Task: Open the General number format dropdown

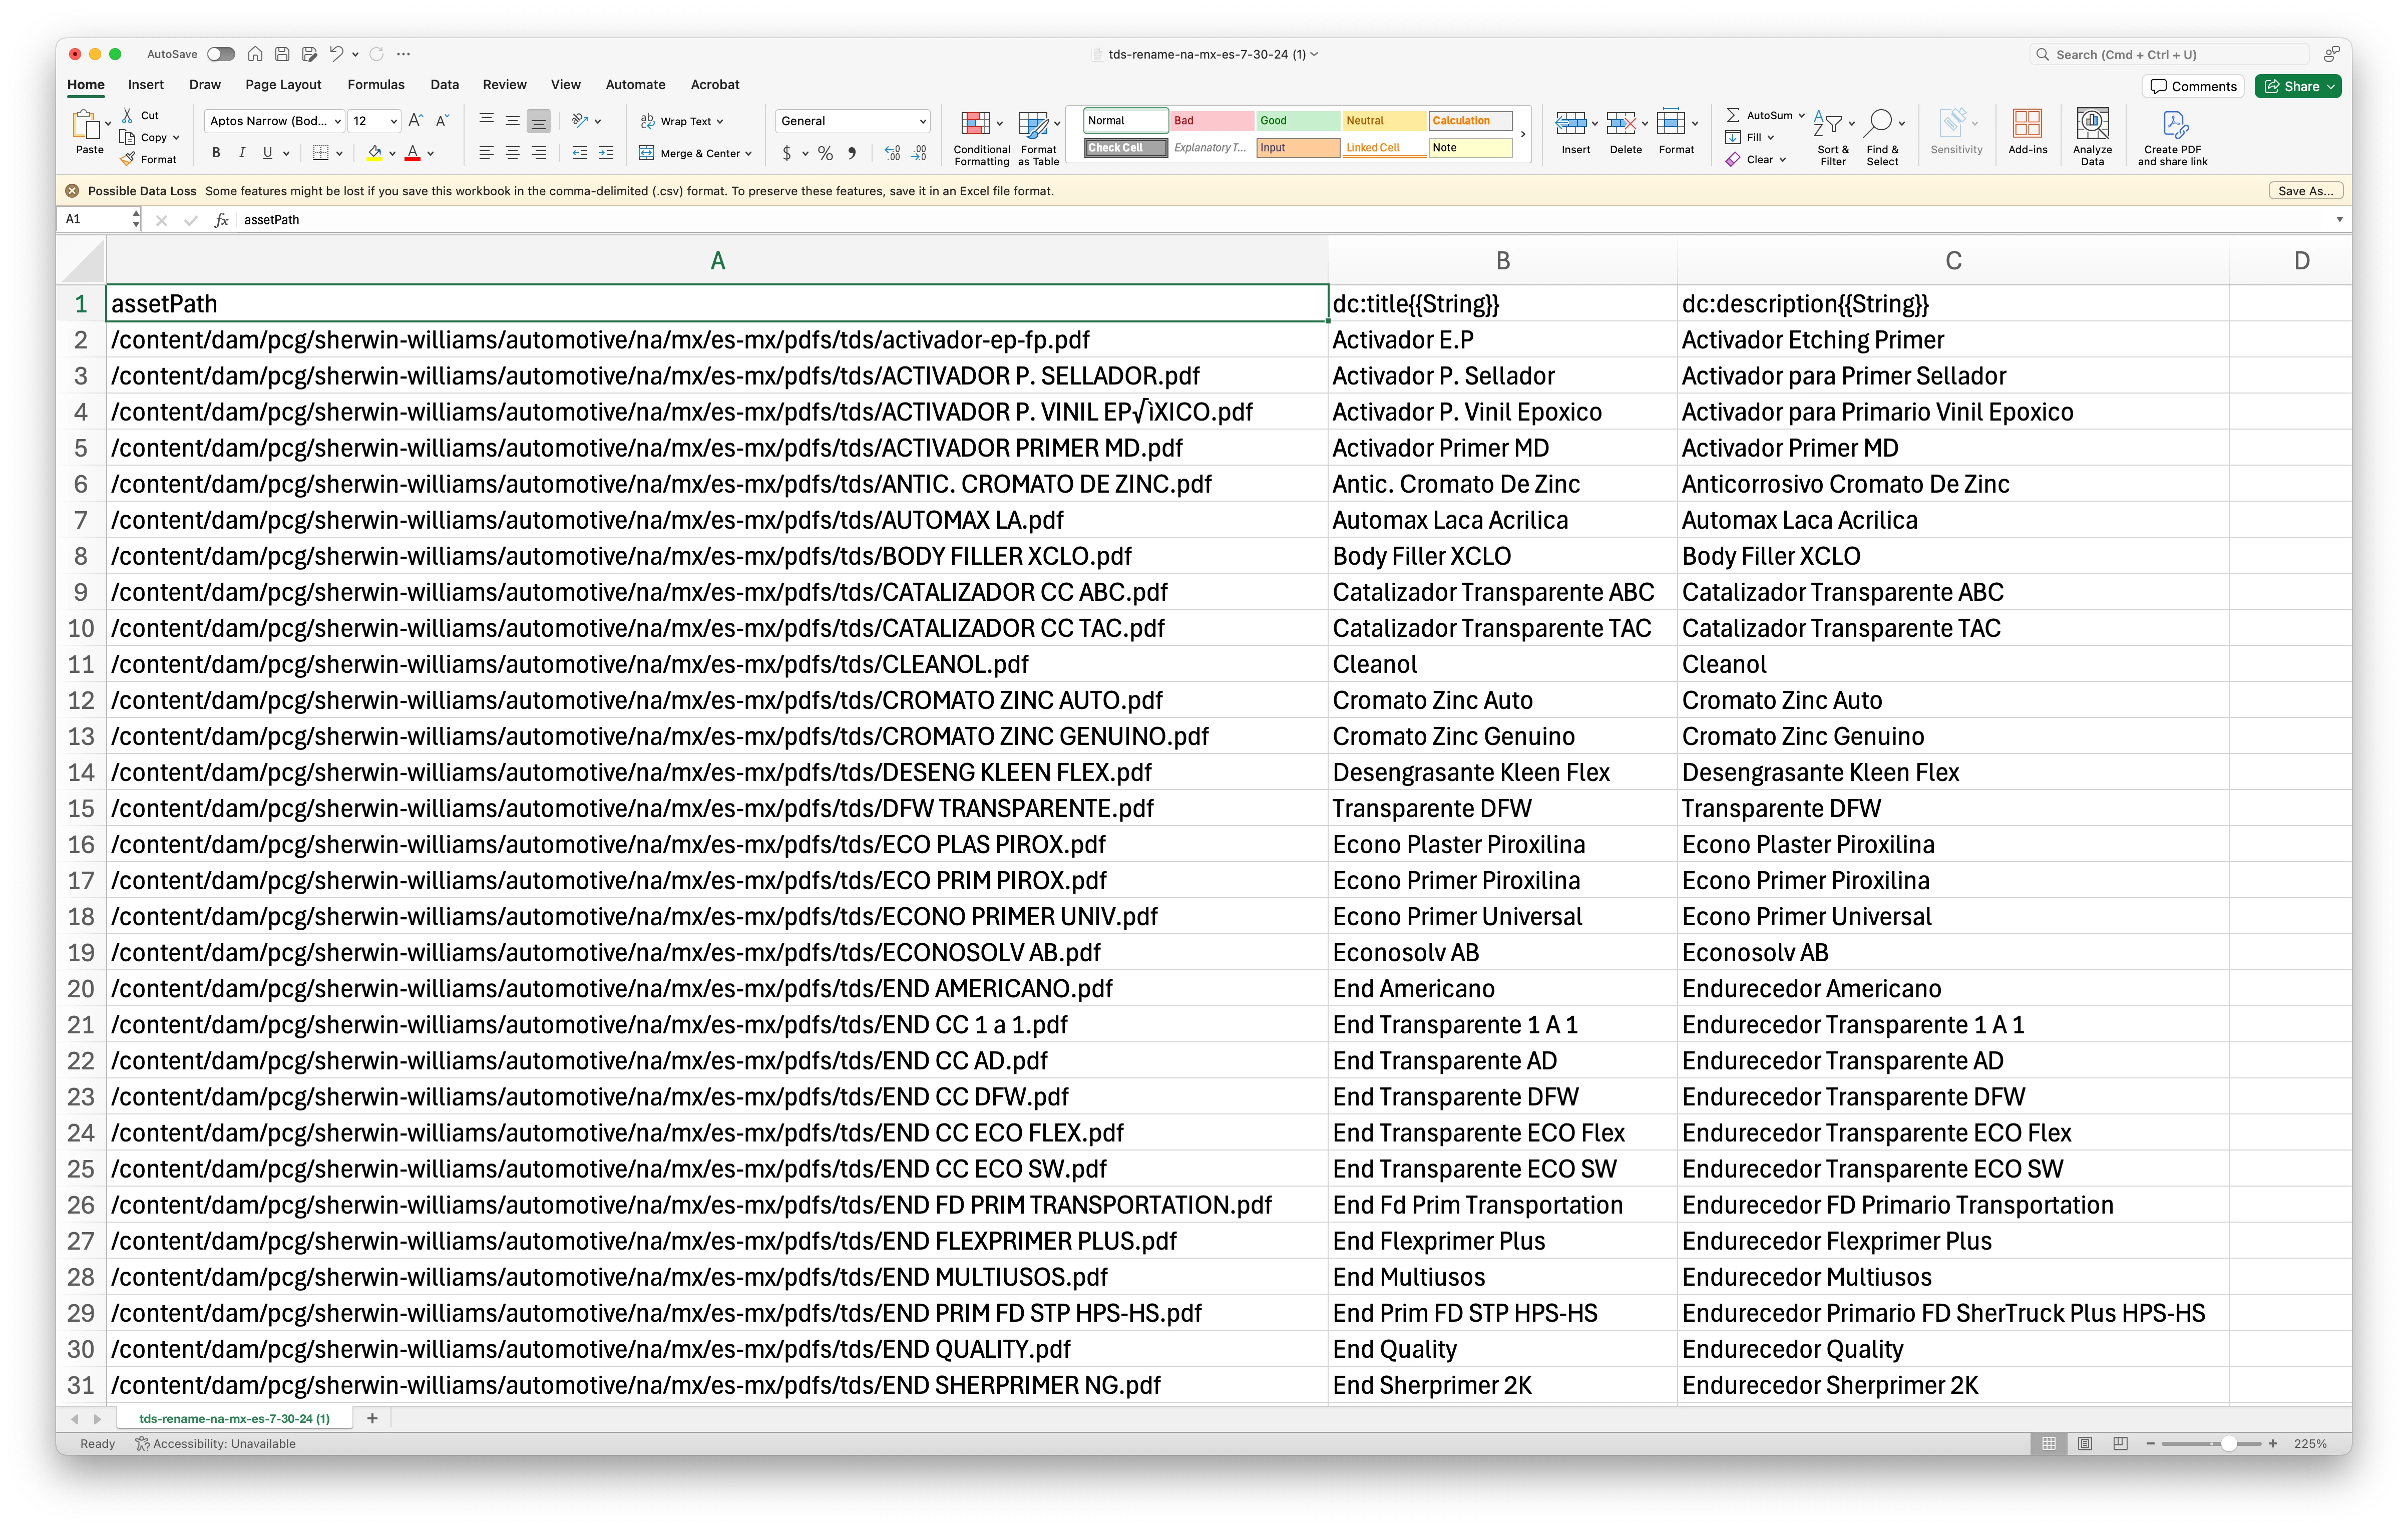Action: point(921,121)
